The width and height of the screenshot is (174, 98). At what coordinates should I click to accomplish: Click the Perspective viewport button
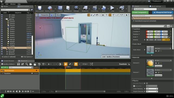[44, 15]
